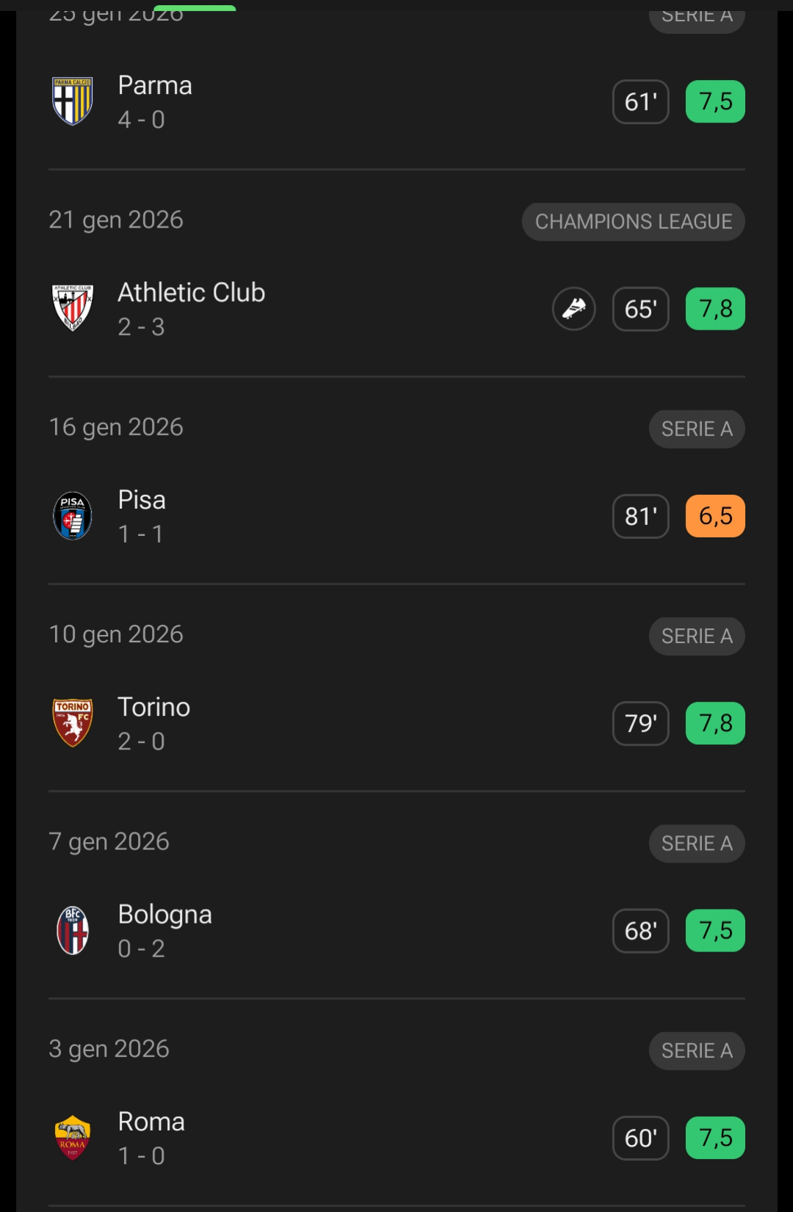
Task: Click the football boot assist icon
Action: coord(574,309)
